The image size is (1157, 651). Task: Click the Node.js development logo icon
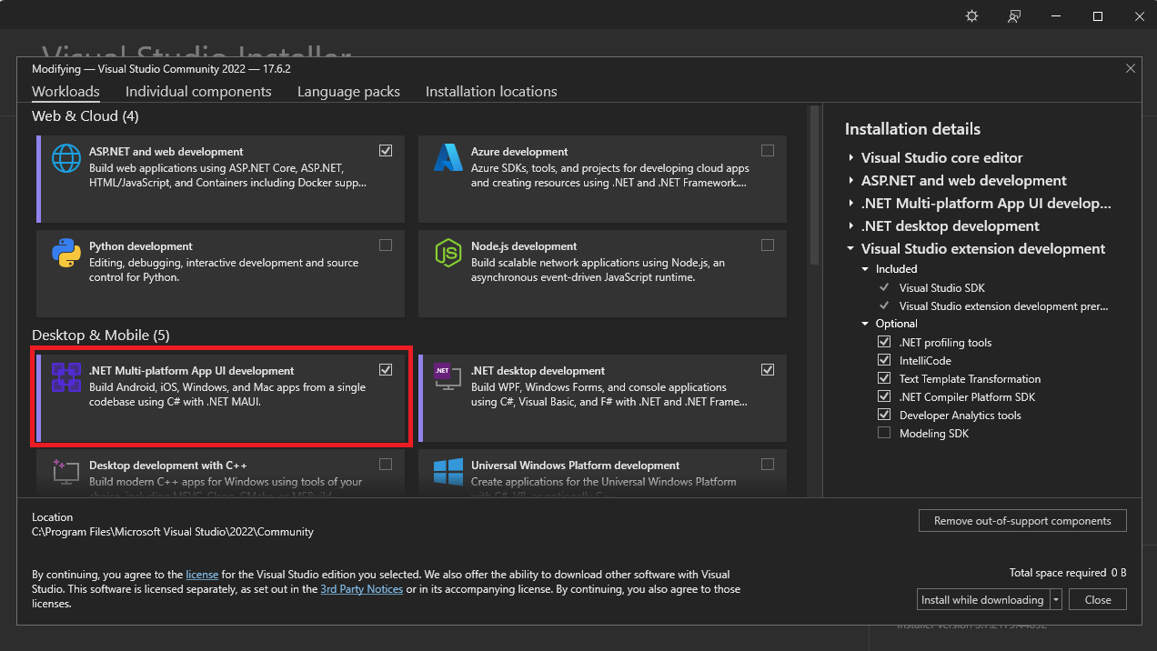(448, 253)
